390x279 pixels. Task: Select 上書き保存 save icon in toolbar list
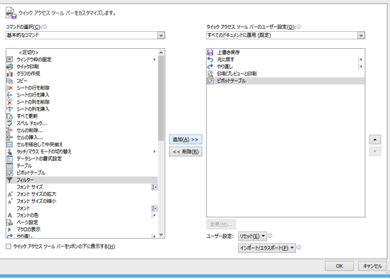(x=211, y=52)
